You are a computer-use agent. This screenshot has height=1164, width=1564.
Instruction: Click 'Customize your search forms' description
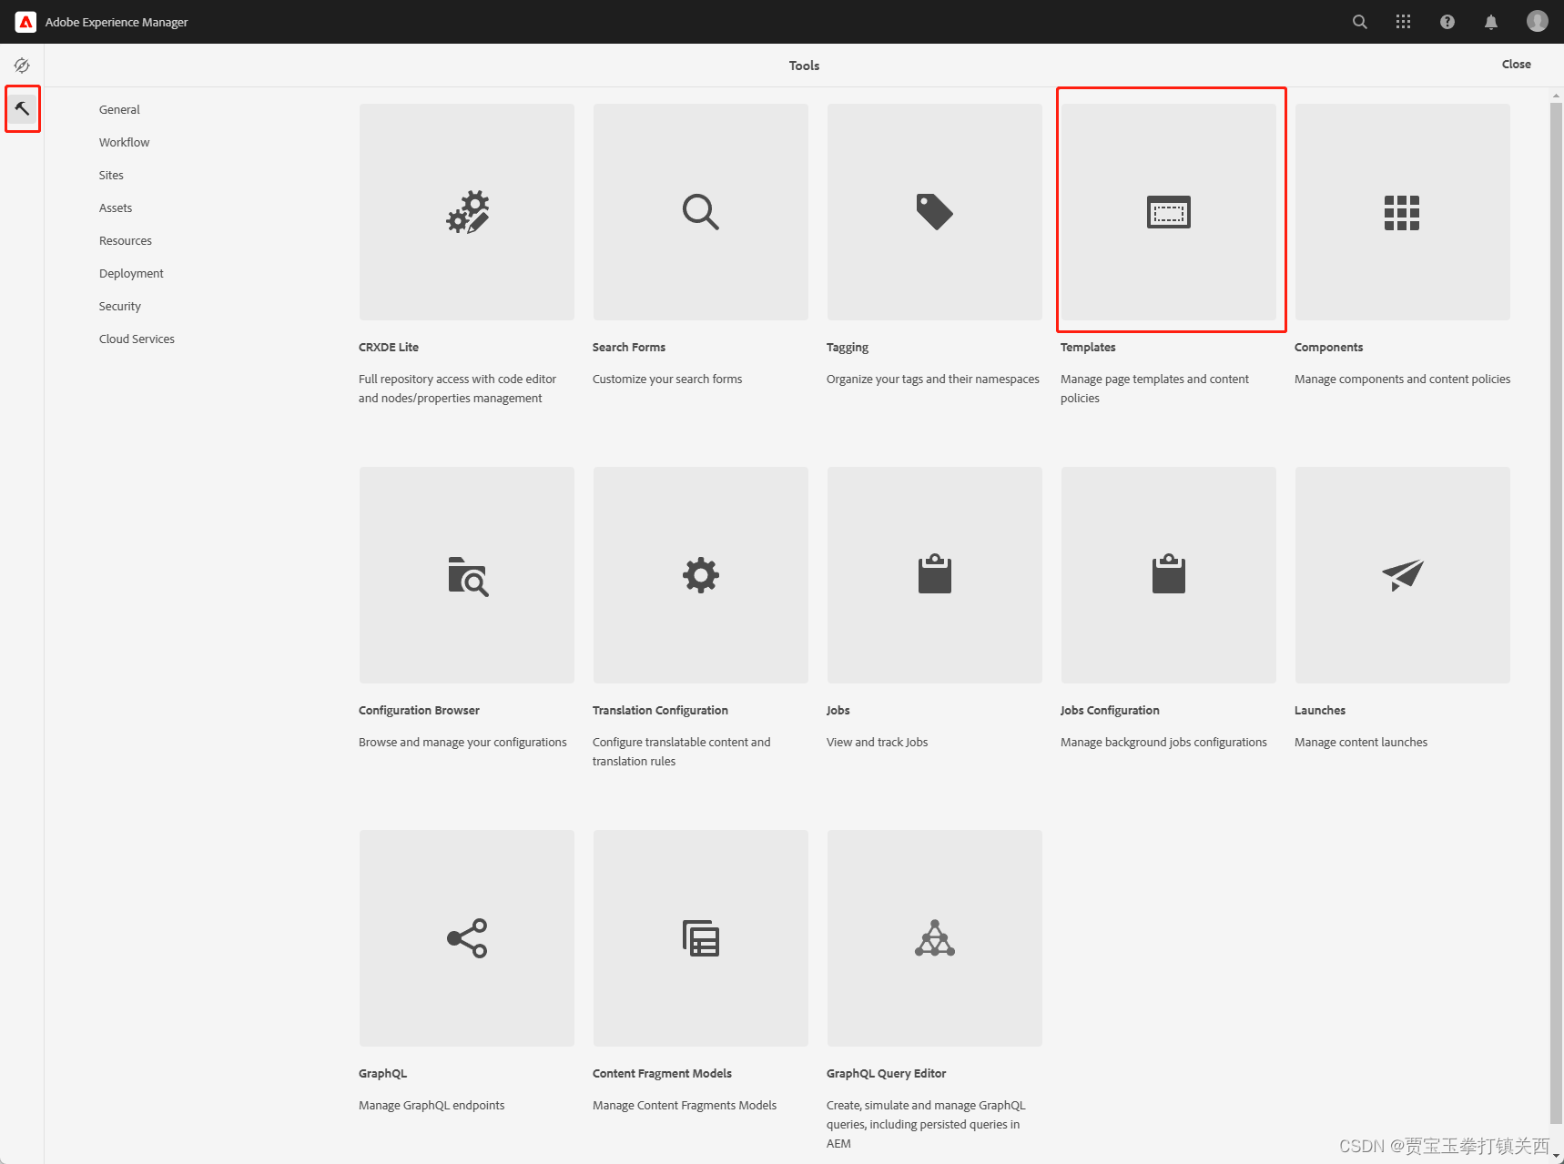[667, 380]
